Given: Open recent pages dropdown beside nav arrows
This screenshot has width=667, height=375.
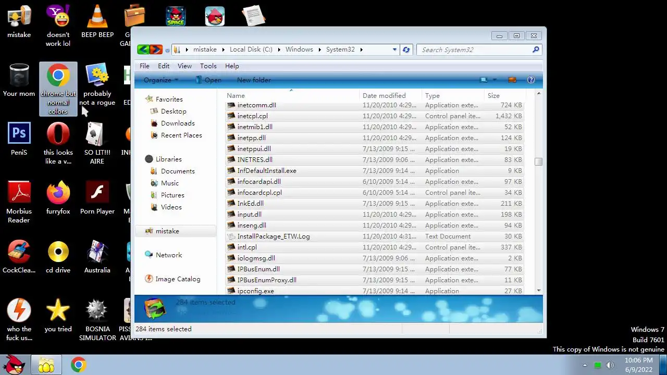Looking at the screenshot, I should pos(167,50).
